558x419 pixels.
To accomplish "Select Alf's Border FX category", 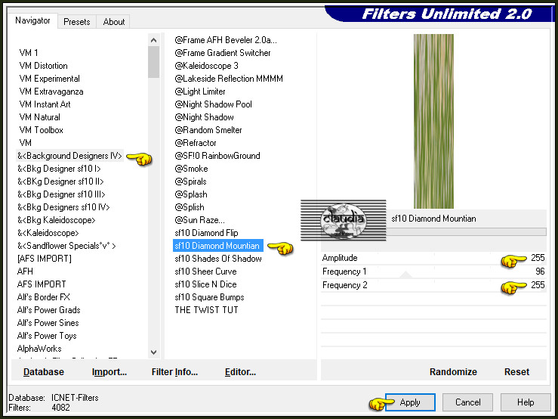I will 43,296.
